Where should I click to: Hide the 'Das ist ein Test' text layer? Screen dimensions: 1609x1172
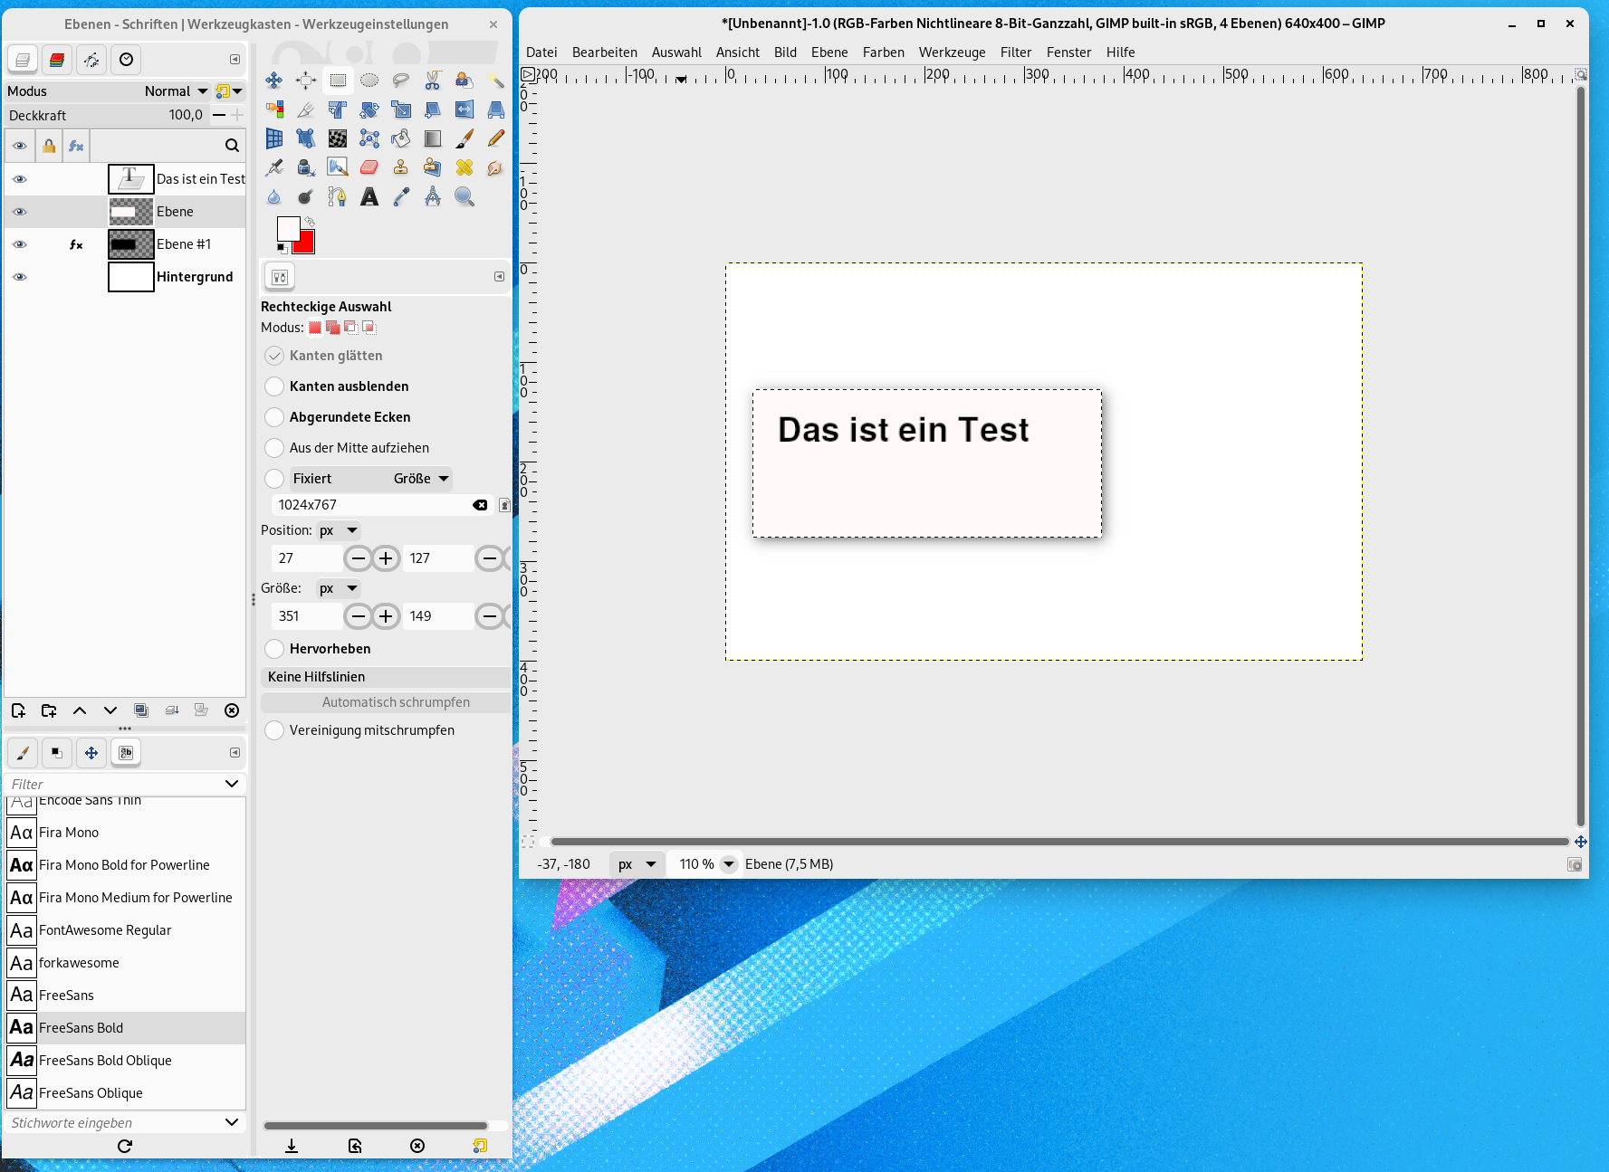19,179
